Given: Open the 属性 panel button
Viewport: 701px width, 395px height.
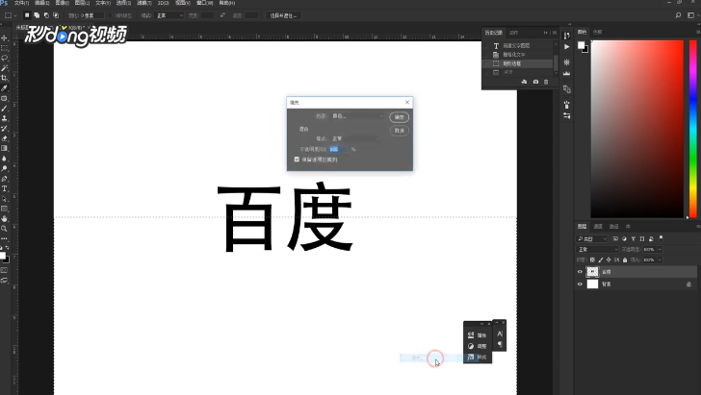Looking at the screenshot, I should click(477, 334).
